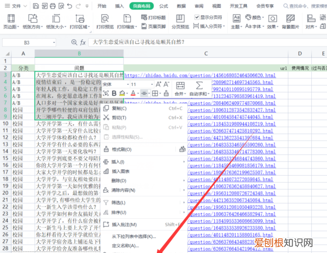327x253 pixels.
Task: Click the formula bar input field
Action: [x=208, y=42]
